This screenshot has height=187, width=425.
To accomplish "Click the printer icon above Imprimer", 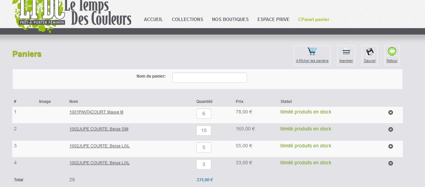I will pos(346,52).
